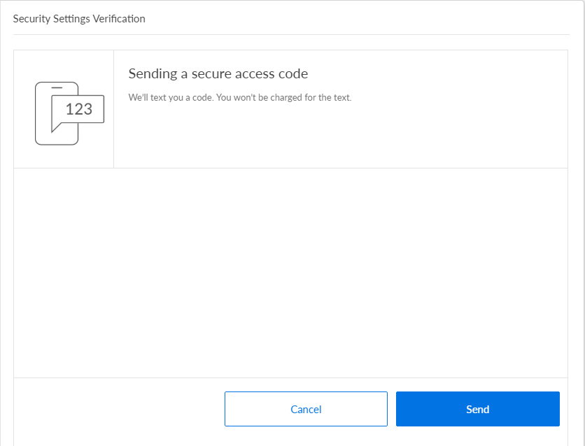The height and width of the screenshot is (446, 585).
Task: Click the "We'll text you a code" sentence
Action: [x=170, y=98]
